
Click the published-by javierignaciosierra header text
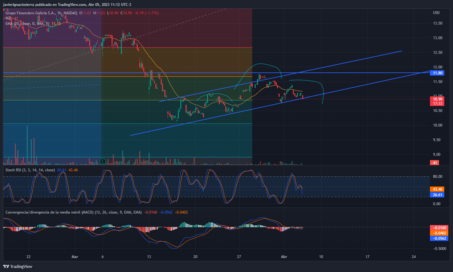pyautogui.click(x=67, y=4)
